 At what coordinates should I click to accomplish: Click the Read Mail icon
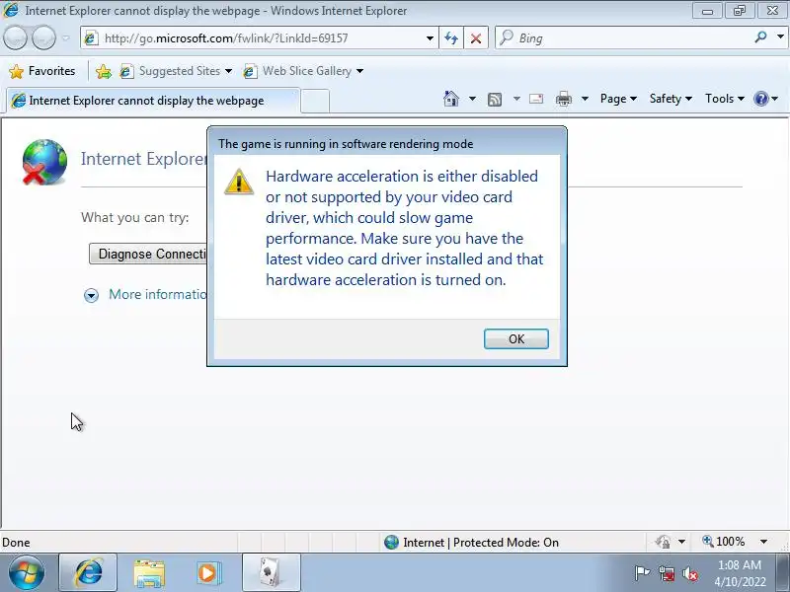(536, 99)
